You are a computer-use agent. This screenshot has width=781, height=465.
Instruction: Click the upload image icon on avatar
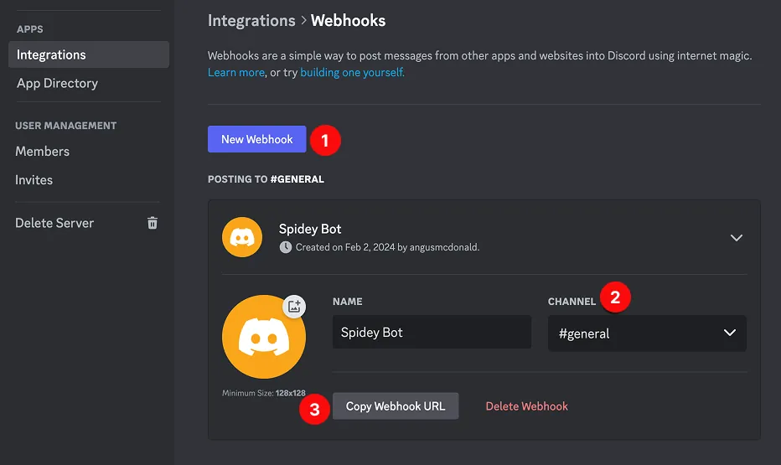click(x=294, y=306)
